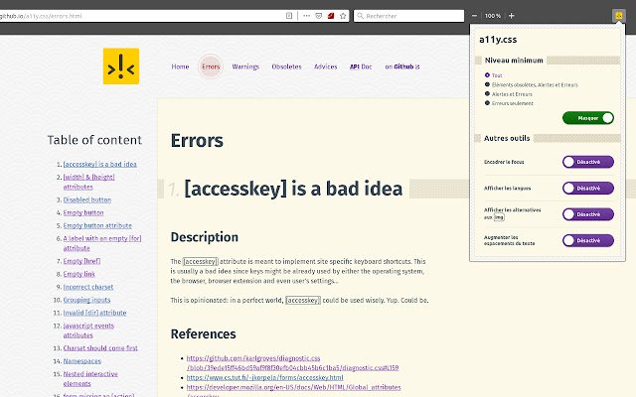Screen dimensions: 636x397
Task: Jump to 'Empty link' entry
Action: point(79,274)
